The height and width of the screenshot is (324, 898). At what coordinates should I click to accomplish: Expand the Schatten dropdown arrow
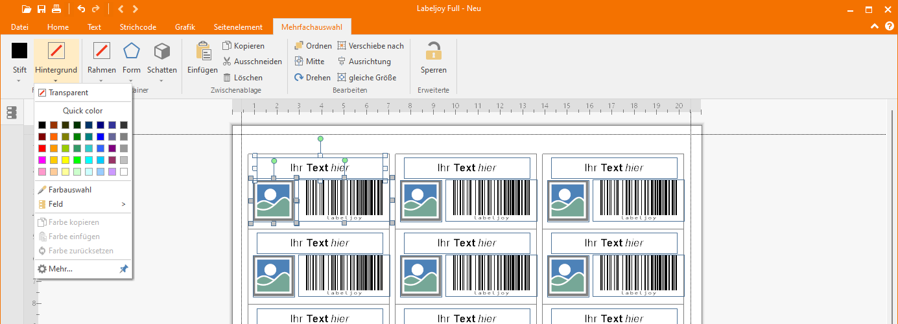click(162, 80)
